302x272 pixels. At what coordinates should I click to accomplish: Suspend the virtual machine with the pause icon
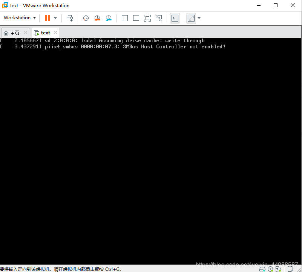(x=48, y=18)
